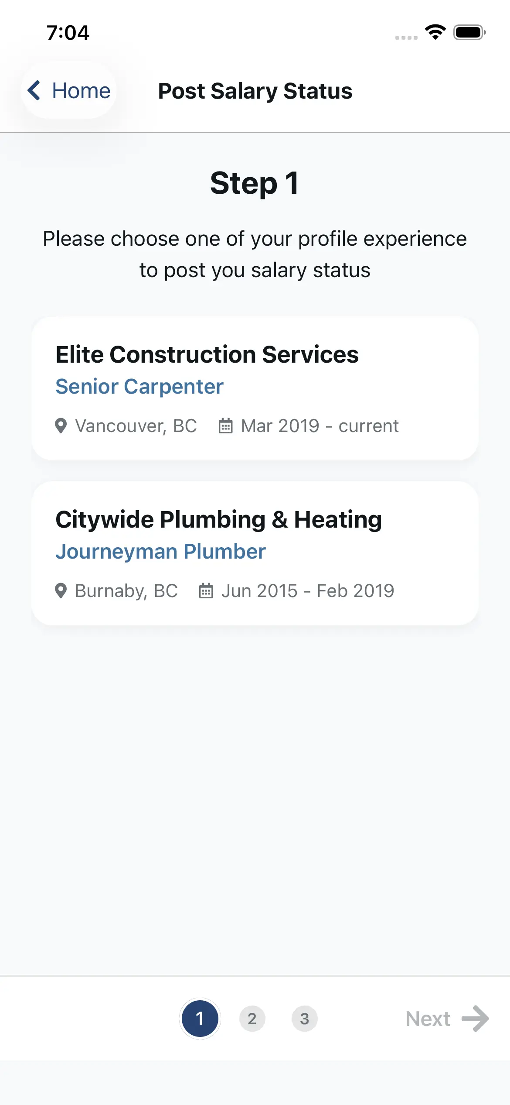Tap the Post Salary Status header title
510x1105 pixels.
[x=255, y=91]
